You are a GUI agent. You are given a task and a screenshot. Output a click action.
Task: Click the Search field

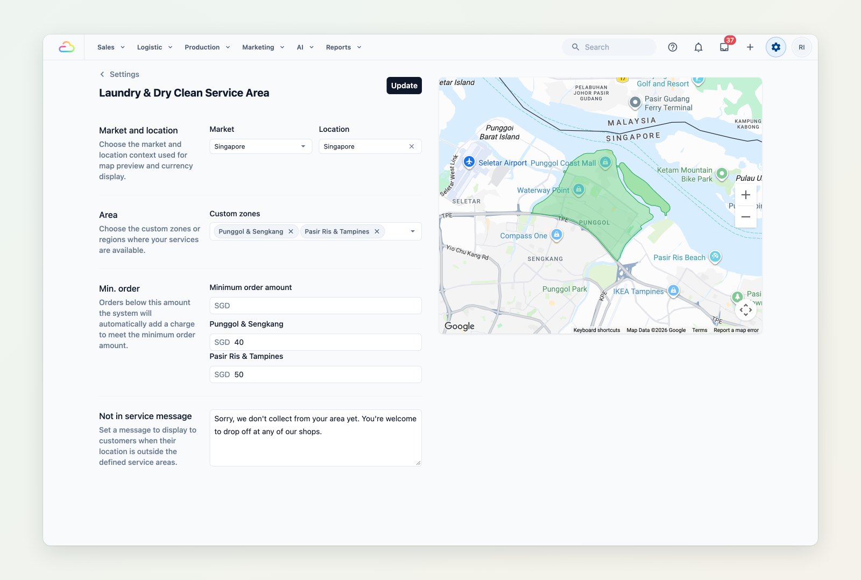click(x=609, y=47)
